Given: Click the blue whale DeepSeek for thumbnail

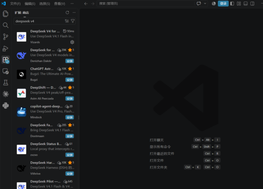Looking at the screenshot, I should 21,55.
